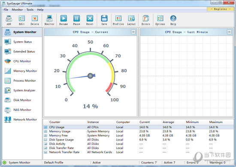The height and width of the screenshot is (167, 236).
Task: Expand the CPU Usage - Last Minute panel dropdown
Action: point(229,32)
